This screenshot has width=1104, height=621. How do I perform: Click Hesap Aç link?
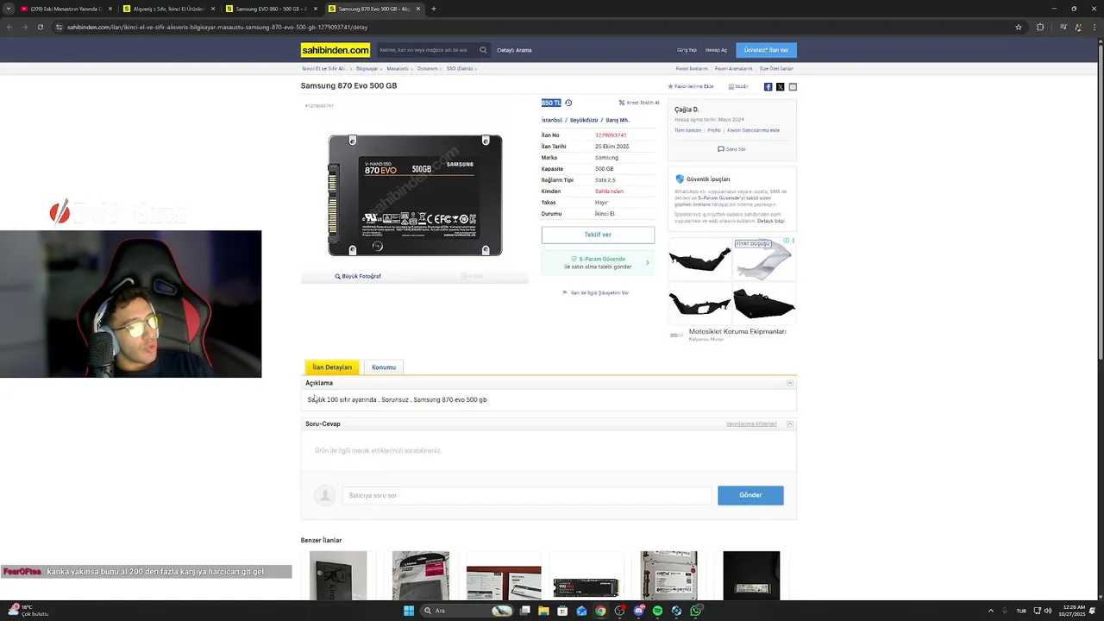[716, 50]
